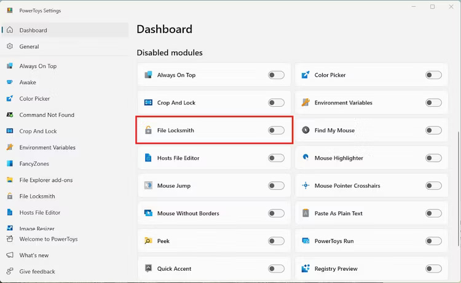Click the Registry Preview card label
Image resolution: width=461 pixels, height=283 pixels.
(x=336, y=269)
